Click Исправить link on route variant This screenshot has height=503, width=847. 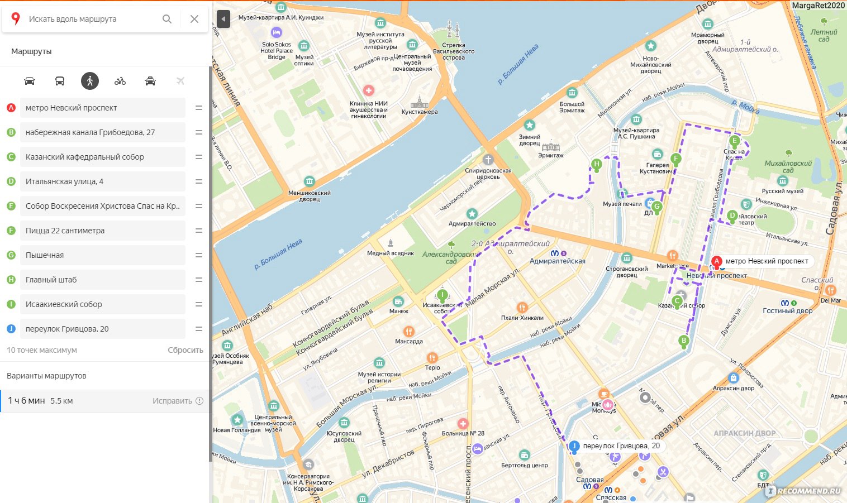tap(178, 401)
